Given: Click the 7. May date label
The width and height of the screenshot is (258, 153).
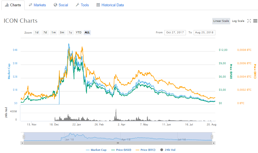Looking at the screenshot, I should (x=144, y=125).
